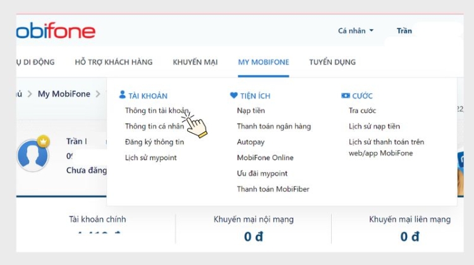474x265 pixels.
Task: Open the DI ĐỘNG menu item
Action: (35, 62)
